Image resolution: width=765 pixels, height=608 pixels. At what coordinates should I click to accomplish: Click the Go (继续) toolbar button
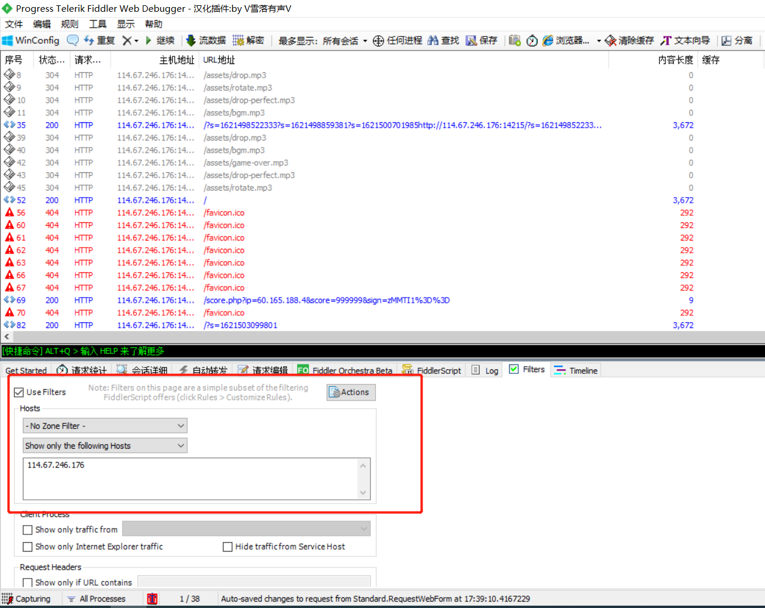pyautogui.click(x=159, y=41)
